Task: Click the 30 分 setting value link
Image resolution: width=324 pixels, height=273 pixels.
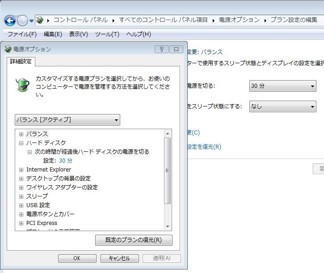Action: (66, 161)
